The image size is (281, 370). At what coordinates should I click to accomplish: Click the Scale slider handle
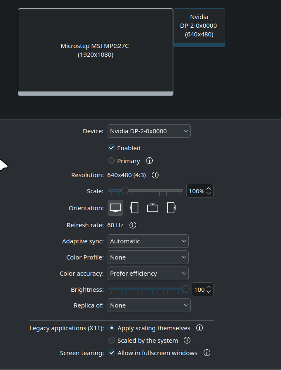(x=125, y=190)
